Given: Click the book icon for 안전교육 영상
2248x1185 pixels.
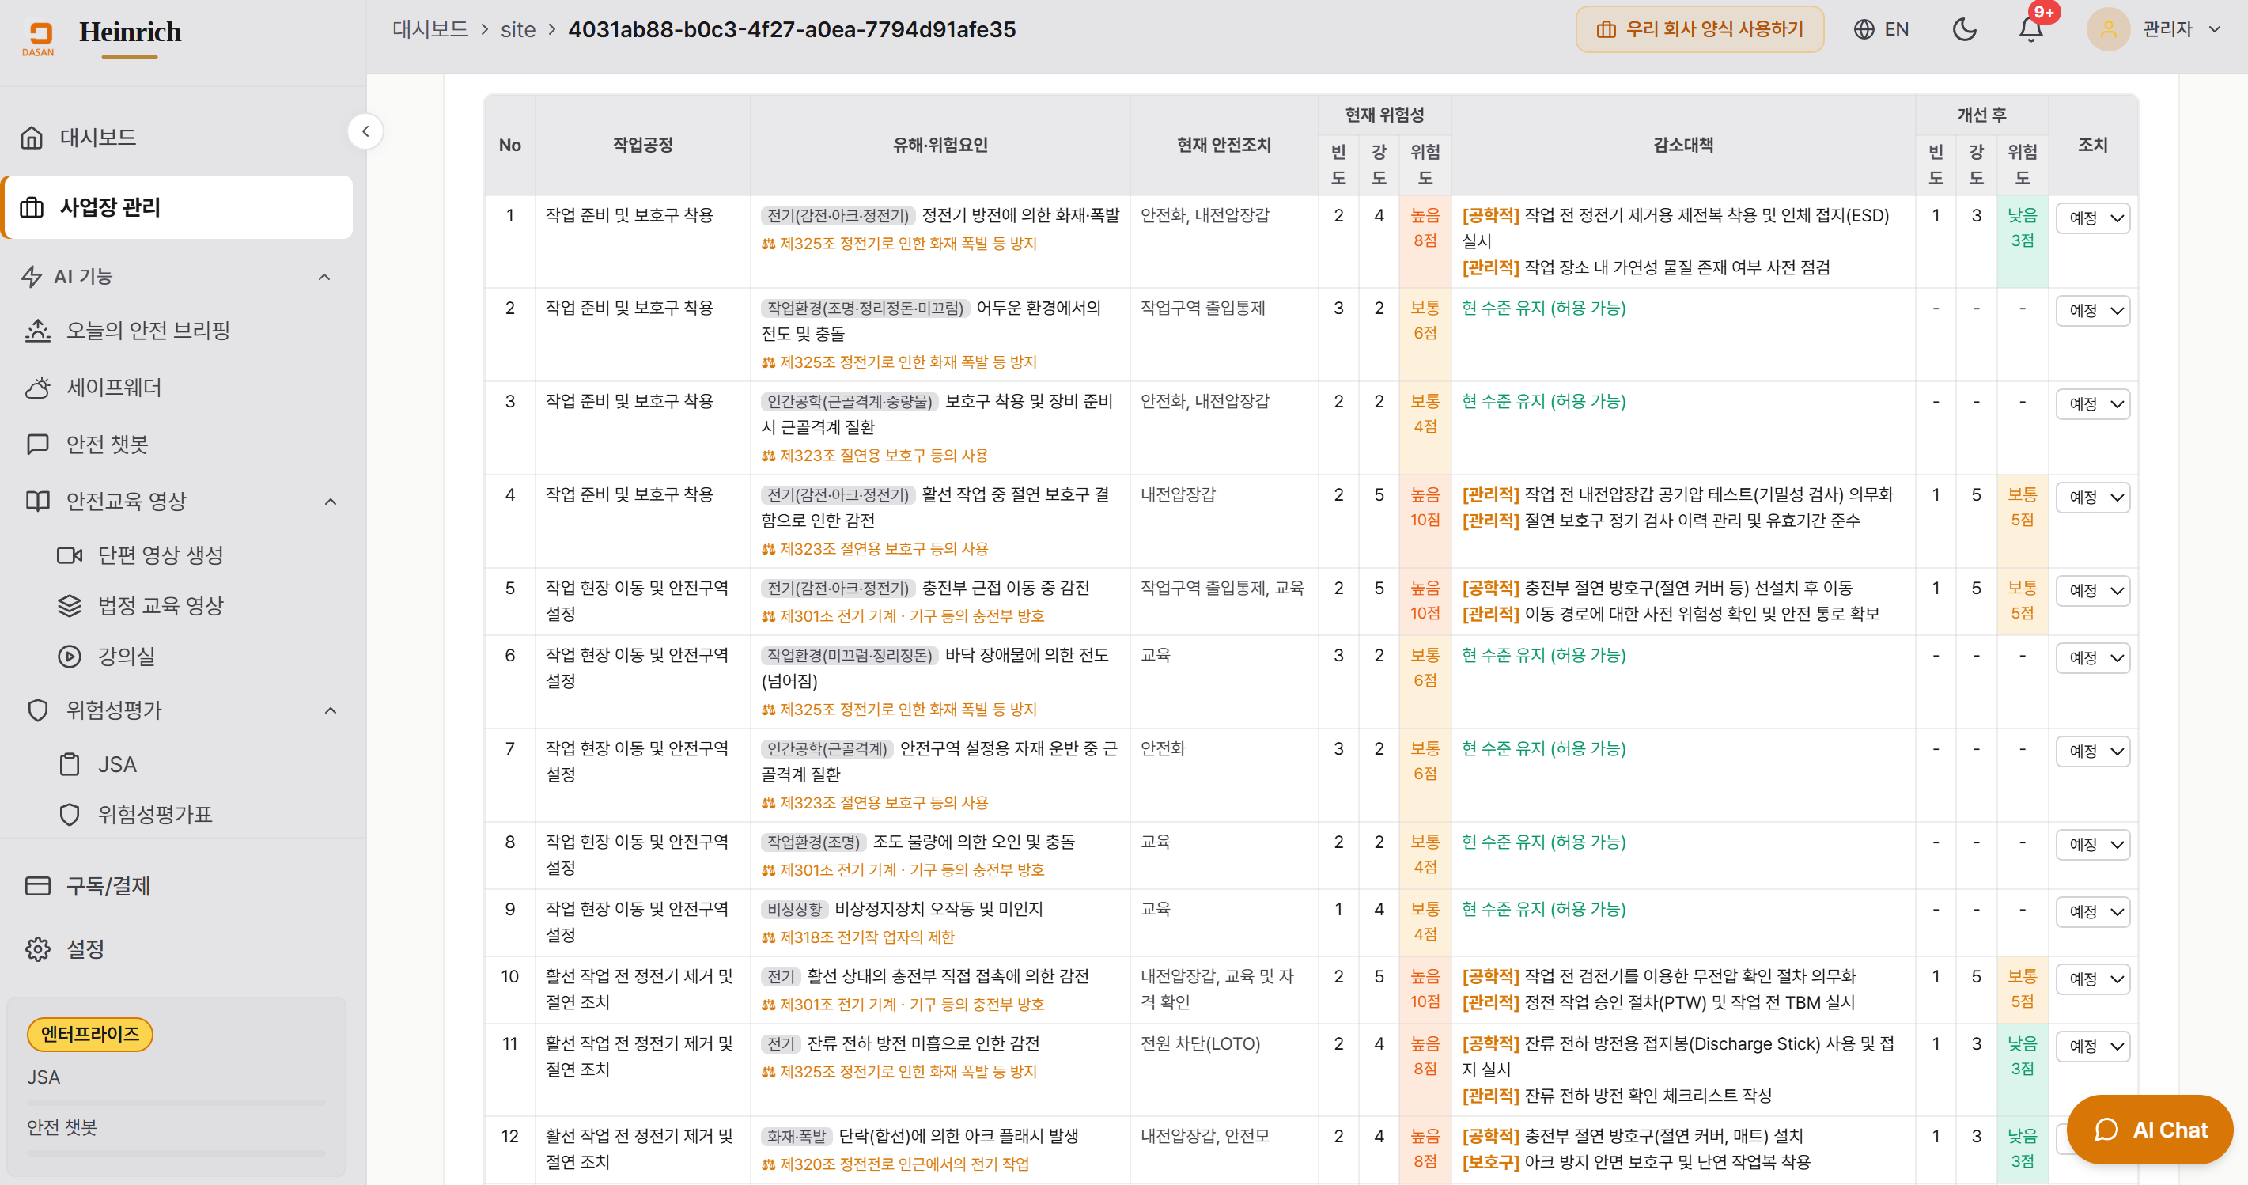Looking at the screenshot, I should (x=37, y=501).
